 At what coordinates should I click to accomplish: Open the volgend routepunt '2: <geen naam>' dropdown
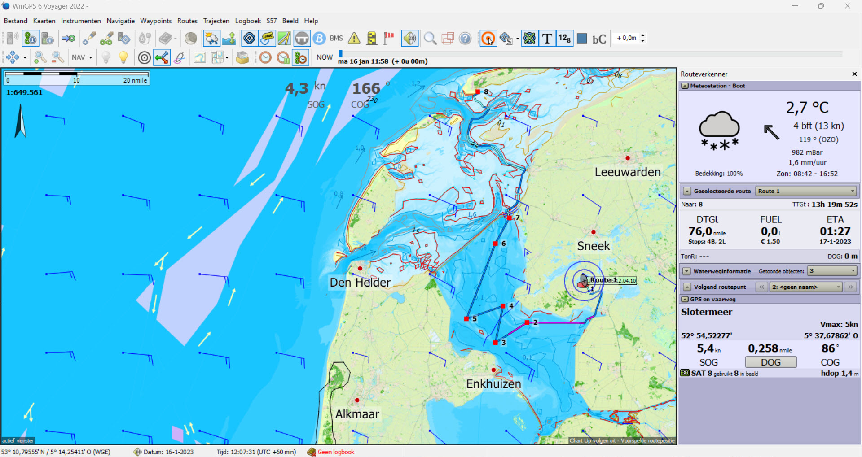tap(805, 287)
